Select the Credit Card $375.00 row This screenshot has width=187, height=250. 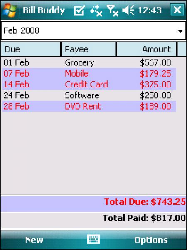tap(89, 85)
